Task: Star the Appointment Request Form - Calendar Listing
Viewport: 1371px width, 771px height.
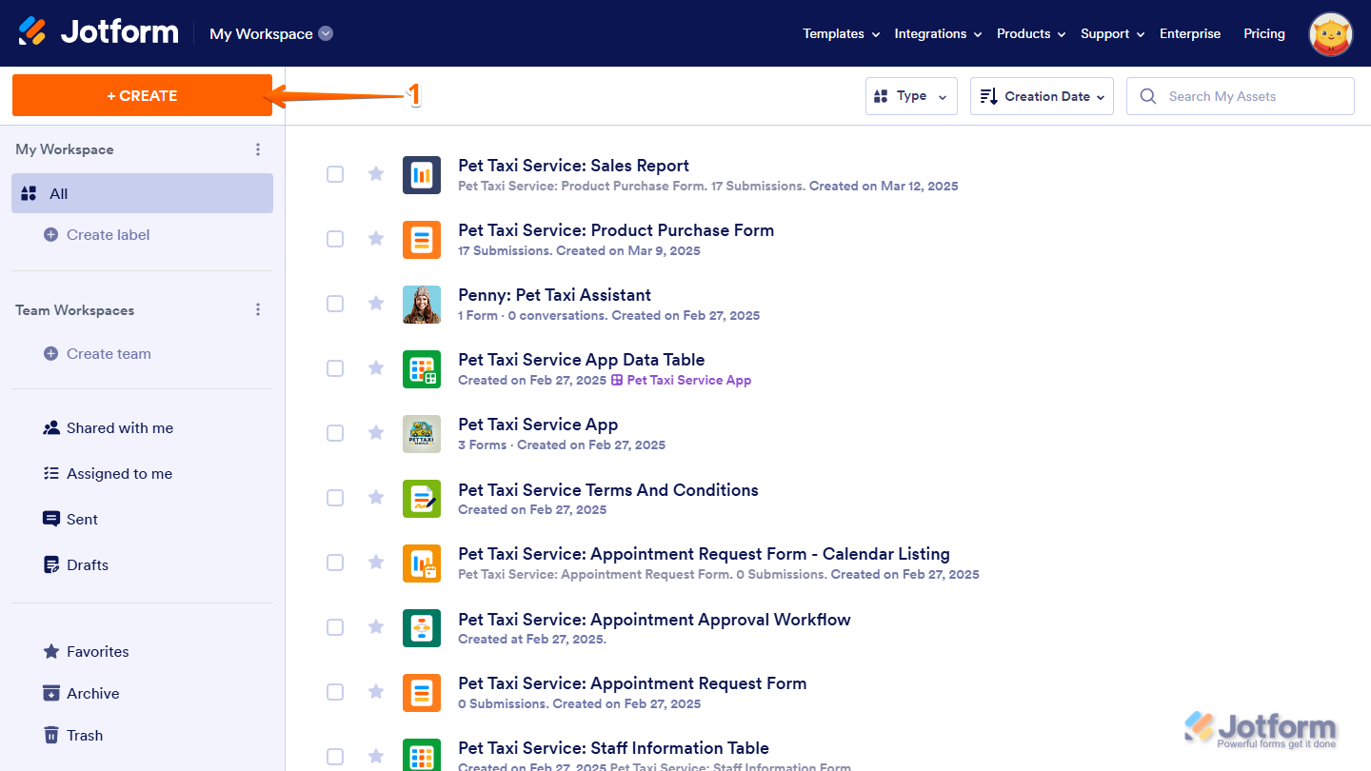Action: tap(376, 562)
